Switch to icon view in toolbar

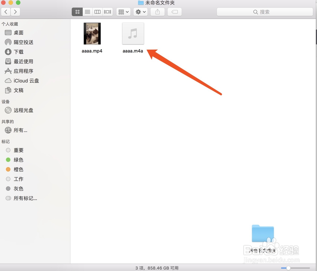pyautogui.click(x=77, y=12)
